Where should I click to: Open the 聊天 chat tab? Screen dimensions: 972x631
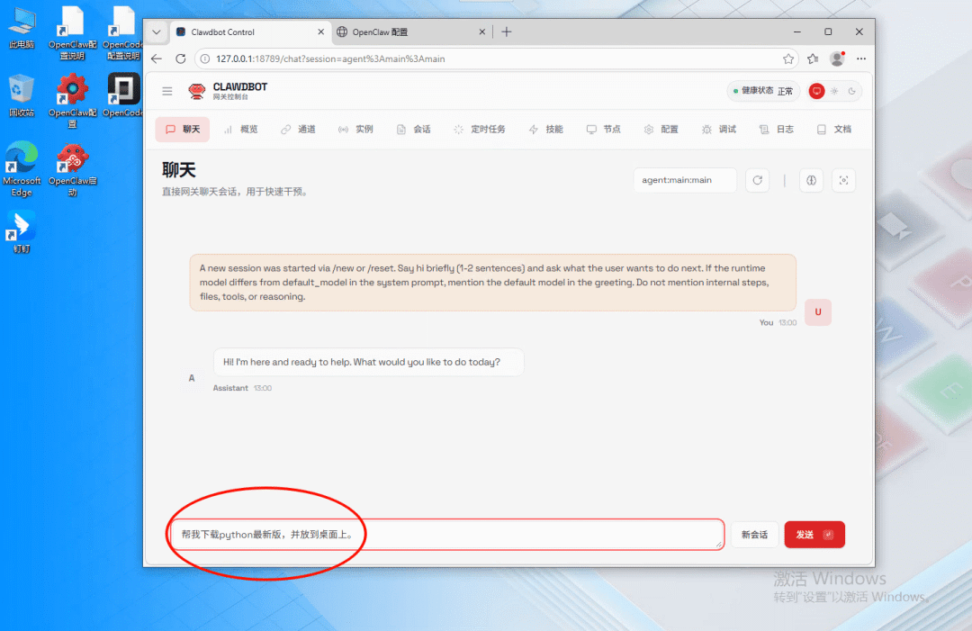[182, 130]
